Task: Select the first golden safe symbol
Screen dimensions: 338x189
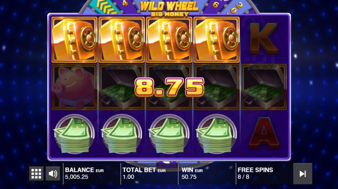Action: click(74, 40)
